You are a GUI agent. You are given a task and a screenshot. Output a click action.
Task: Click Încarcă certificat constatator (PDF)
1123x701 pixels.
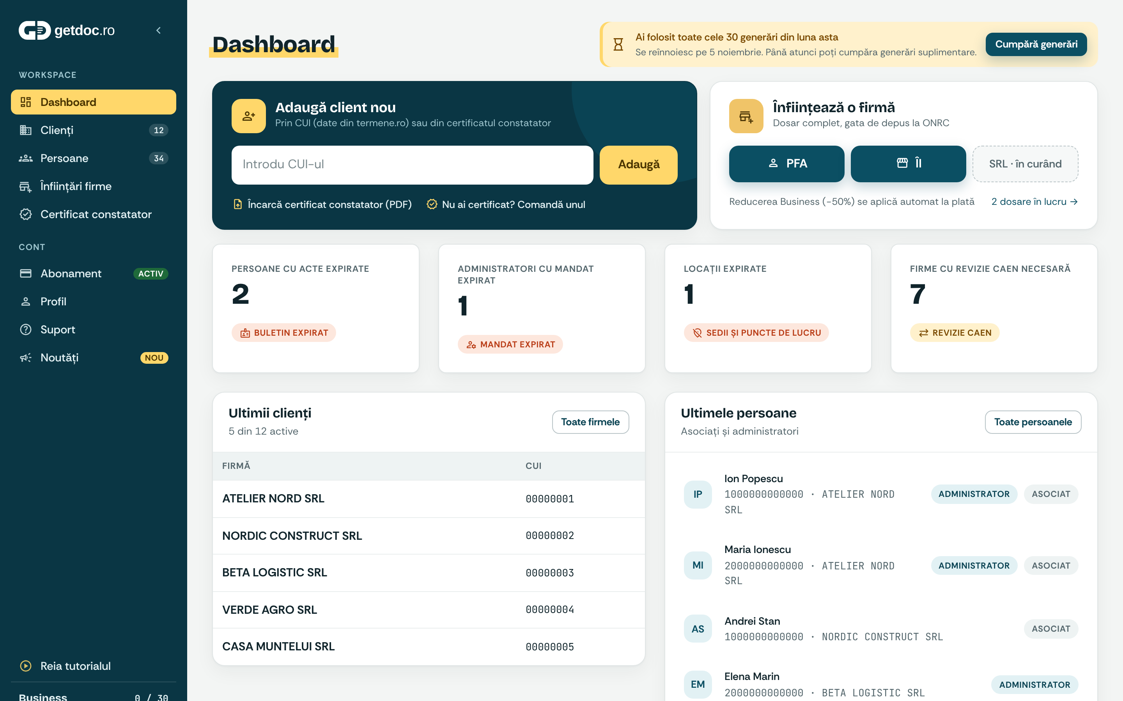click(x=322, y=204)
